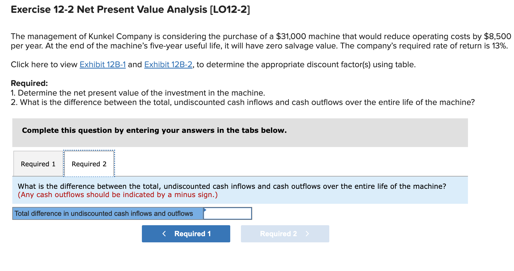Open Exhibit 12B-1 link
514x271 pixels.
pos(103,65)
